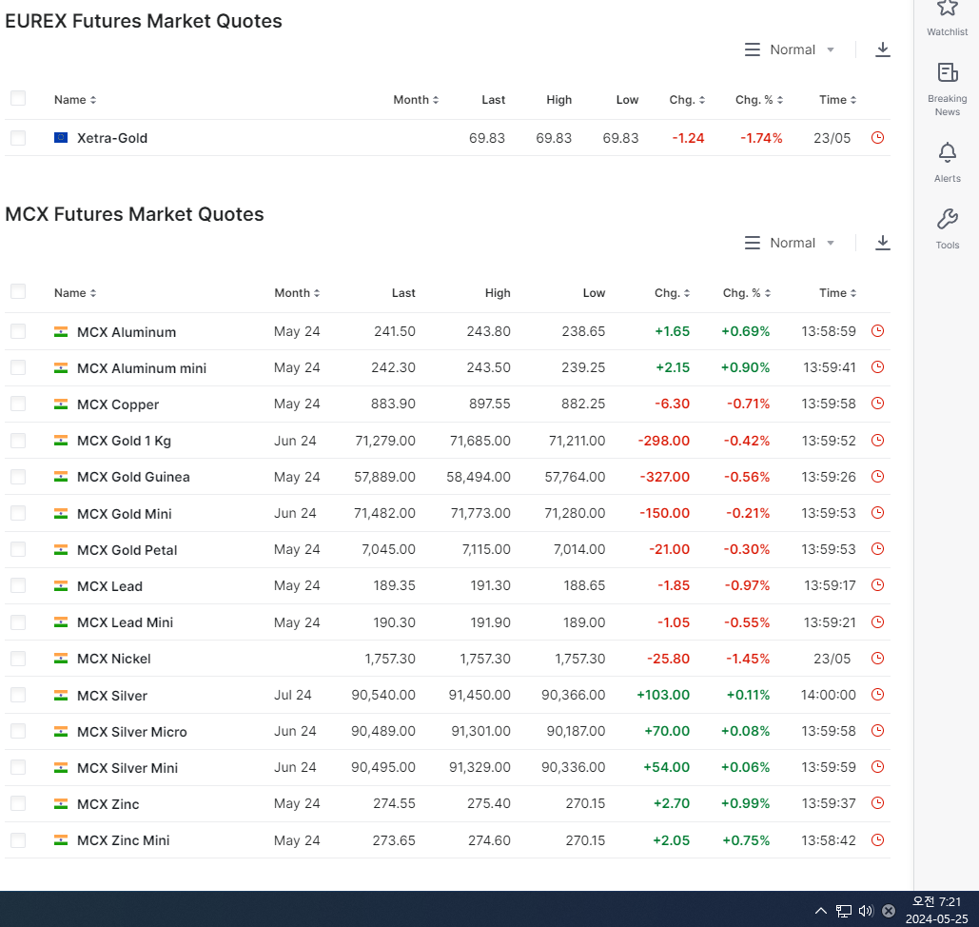Open the Tools wrench icon

[x=948, y=219]
